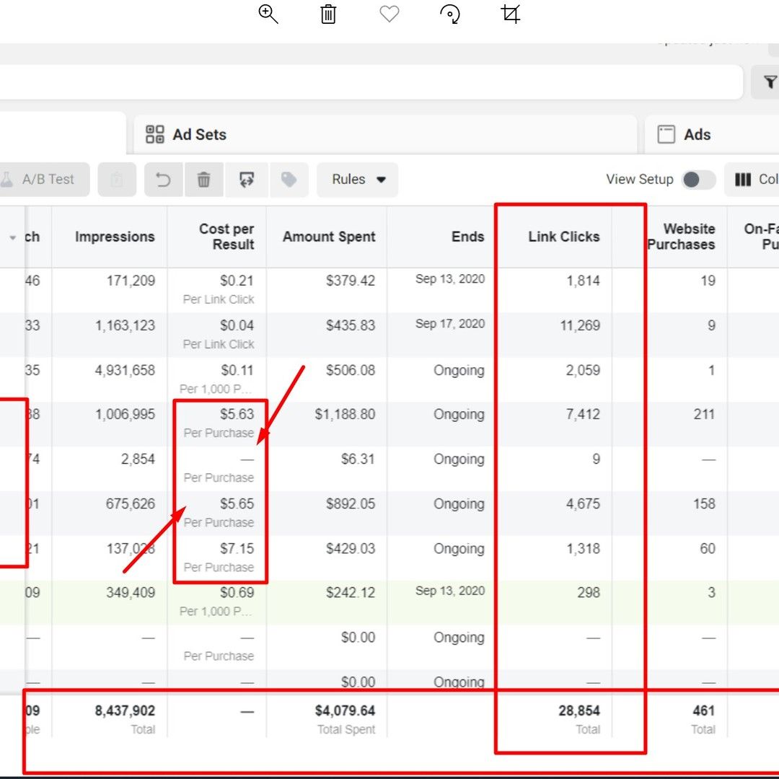The image size is (779, 779).
Task: Open the Rules dropdown
Action: point(358,180)
